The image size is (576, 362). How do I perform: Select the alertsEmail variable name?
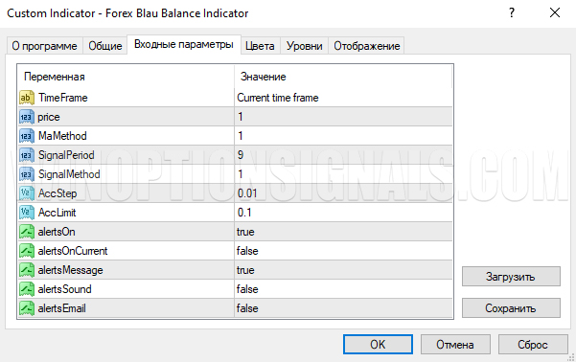[61, 308]
